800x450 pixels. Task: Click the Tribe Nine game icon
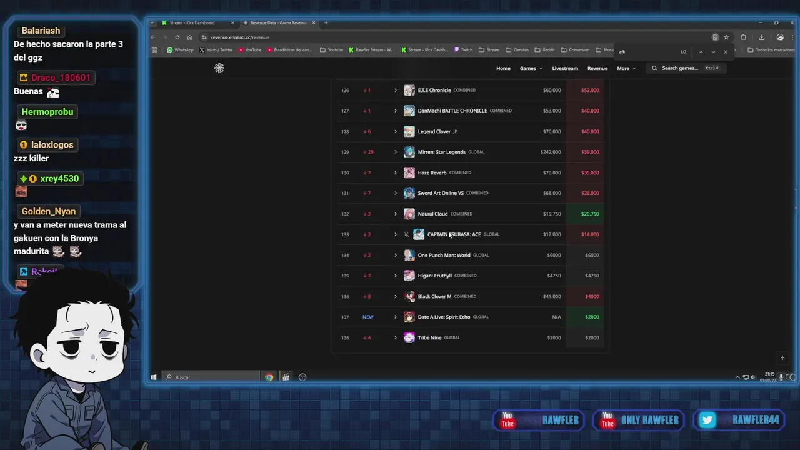(409, 337)
